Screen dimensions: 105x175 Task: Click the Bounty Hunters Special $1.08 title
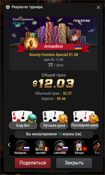click(x=54, y=55)
